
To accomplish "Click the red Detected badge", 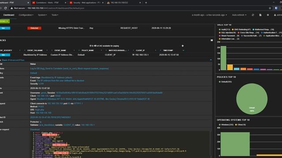I will (34, 28).
